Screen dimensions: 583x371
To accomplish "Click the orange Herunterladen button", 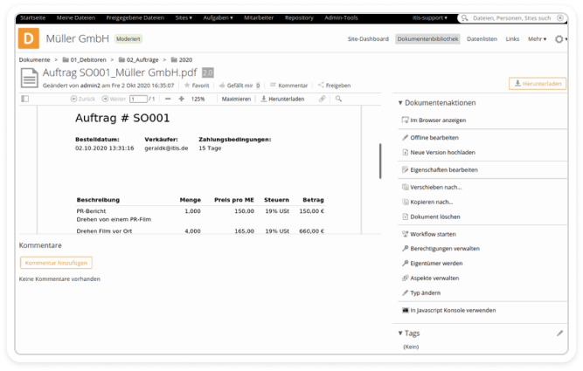I will [537, 84].
